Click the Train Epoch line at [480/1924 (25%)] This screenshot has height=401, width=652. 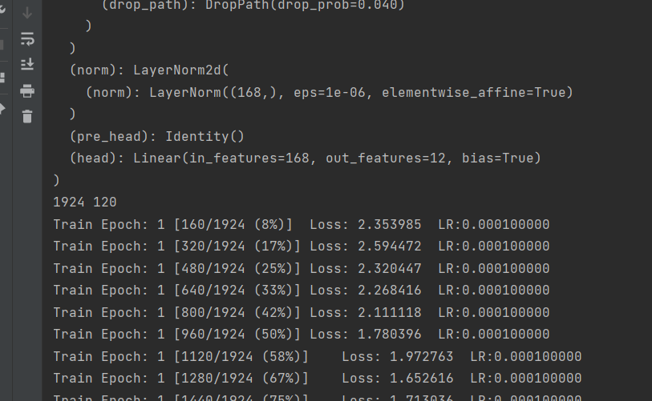(x=302, y=269)
